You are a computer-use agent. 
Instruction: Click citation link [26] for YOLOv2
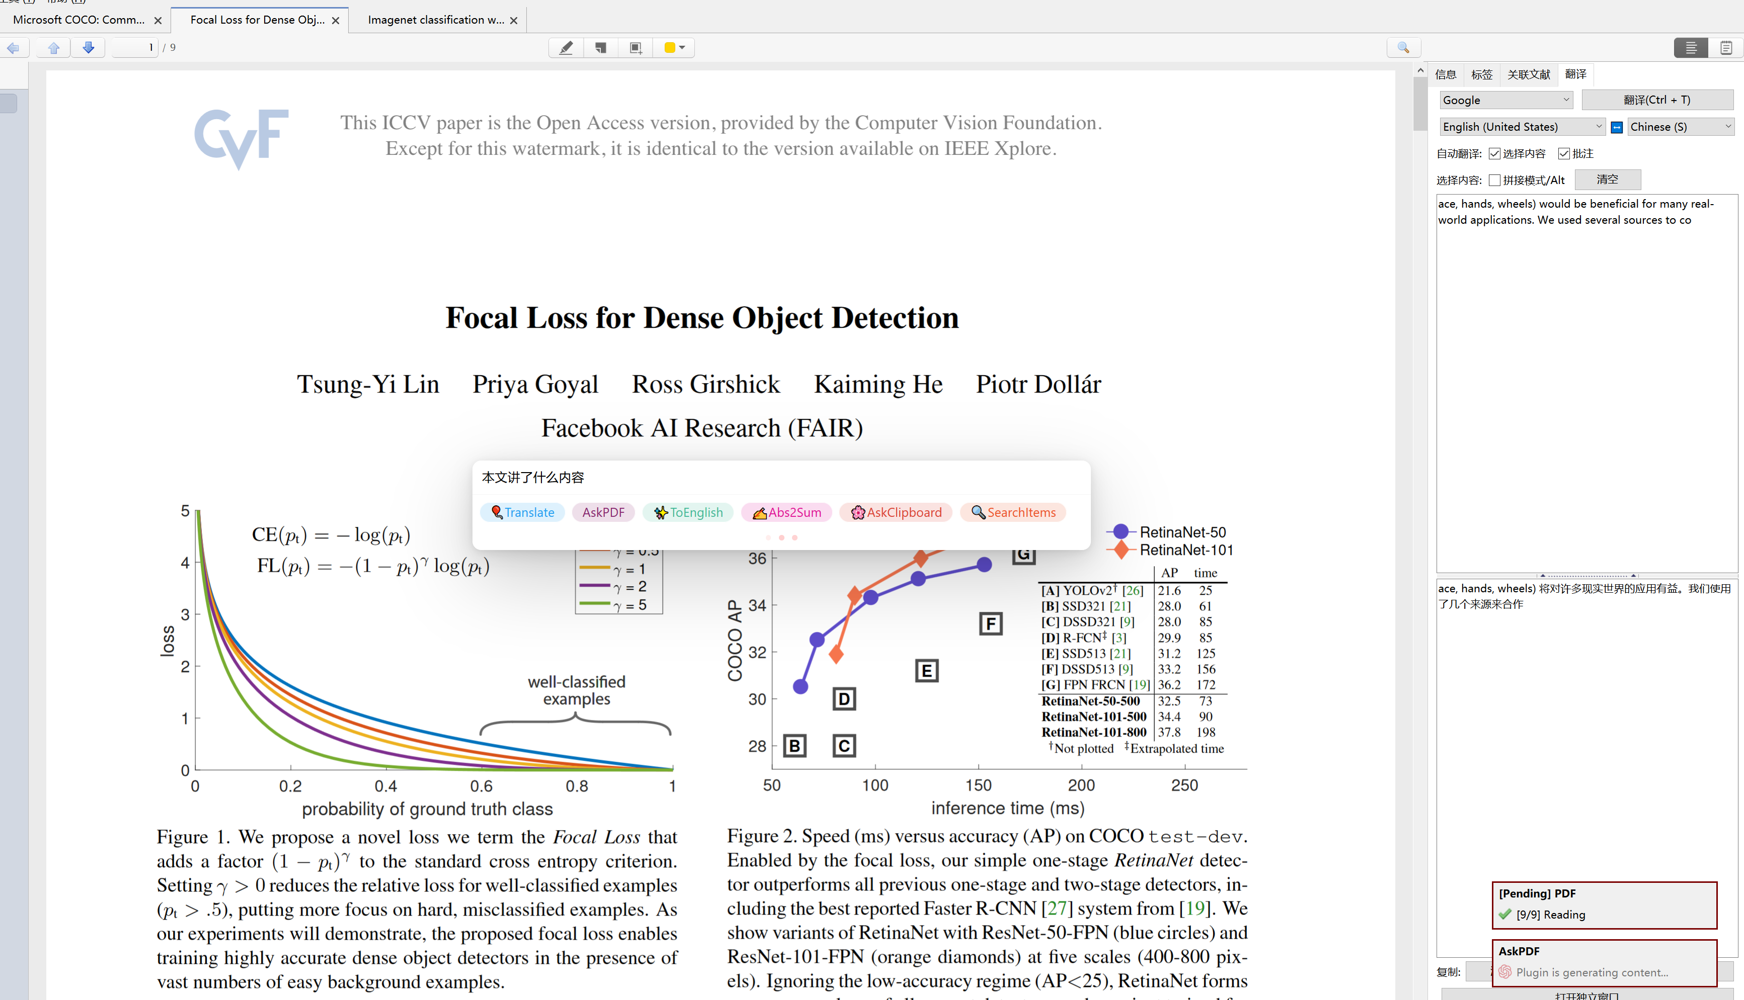tap(1133, 591)
